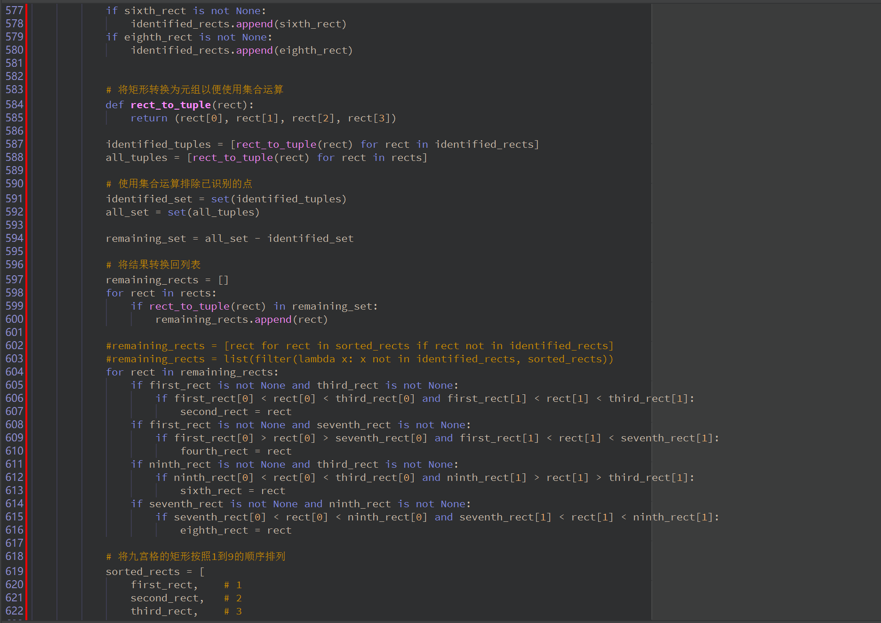Click commented-out lambda filter line 603

point(360,359)
